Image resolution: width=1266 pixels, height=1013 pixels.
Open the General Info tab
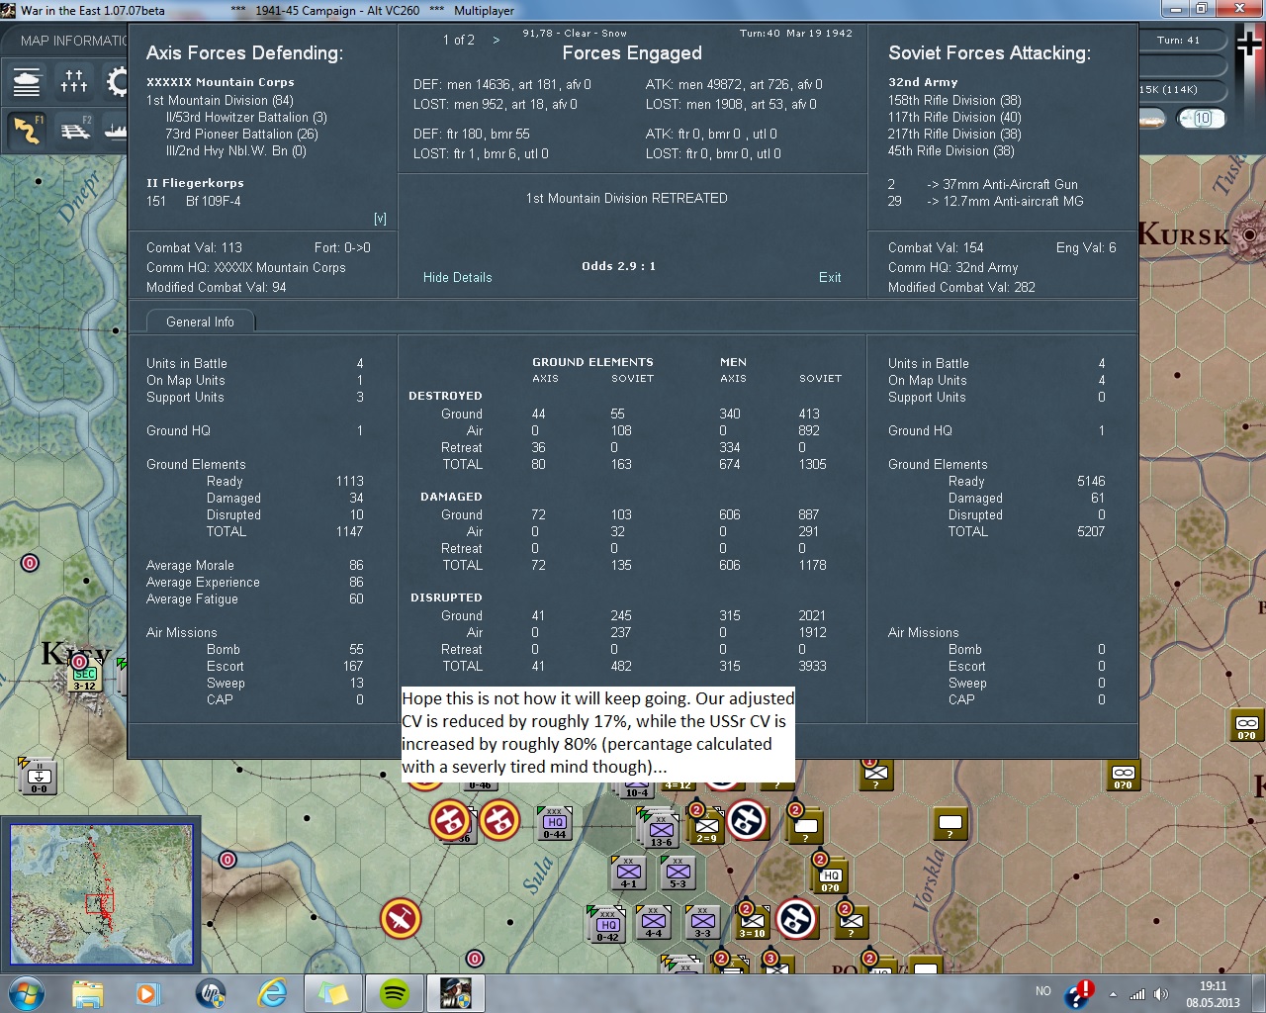200,322
